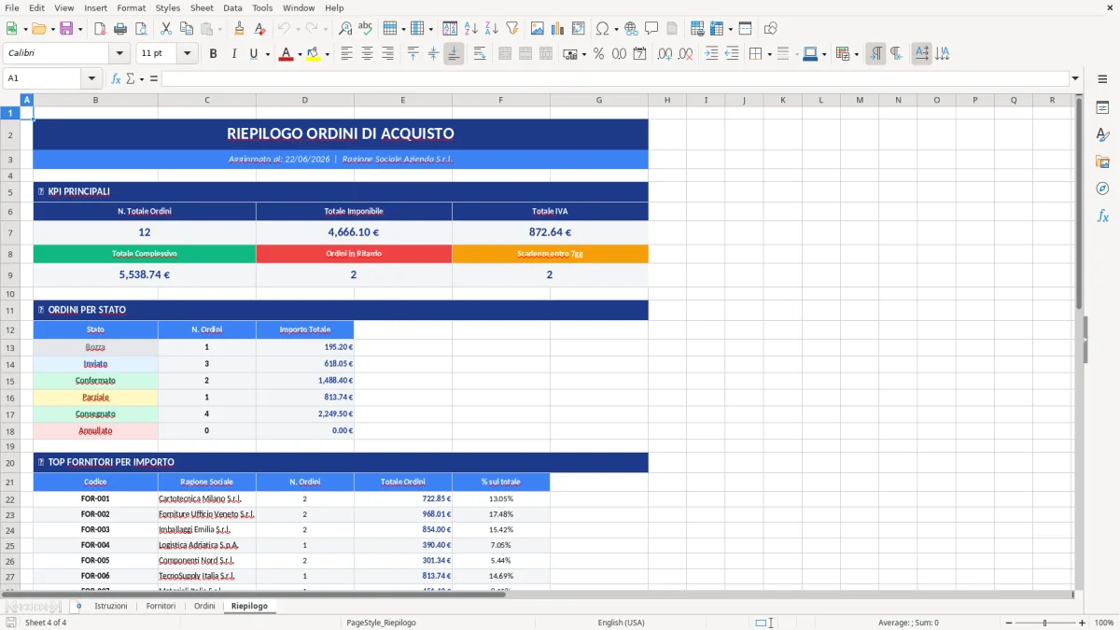Select column header D

click(305, 100)
